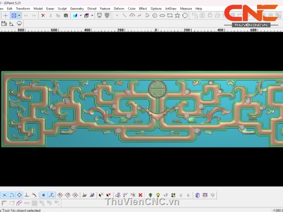Expand the dropdown arrow beside the selection box tool
The height and width of the screenshot is (212, 283).
click(x=19, y=16)
